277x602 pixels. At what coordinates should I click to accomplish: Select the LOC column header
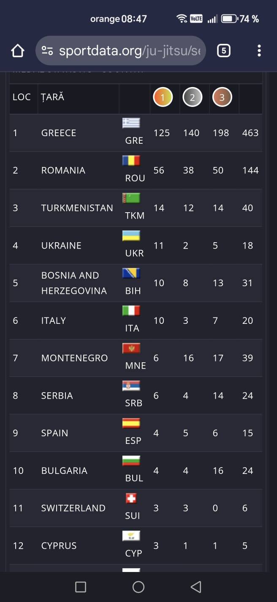click(22, 97)
